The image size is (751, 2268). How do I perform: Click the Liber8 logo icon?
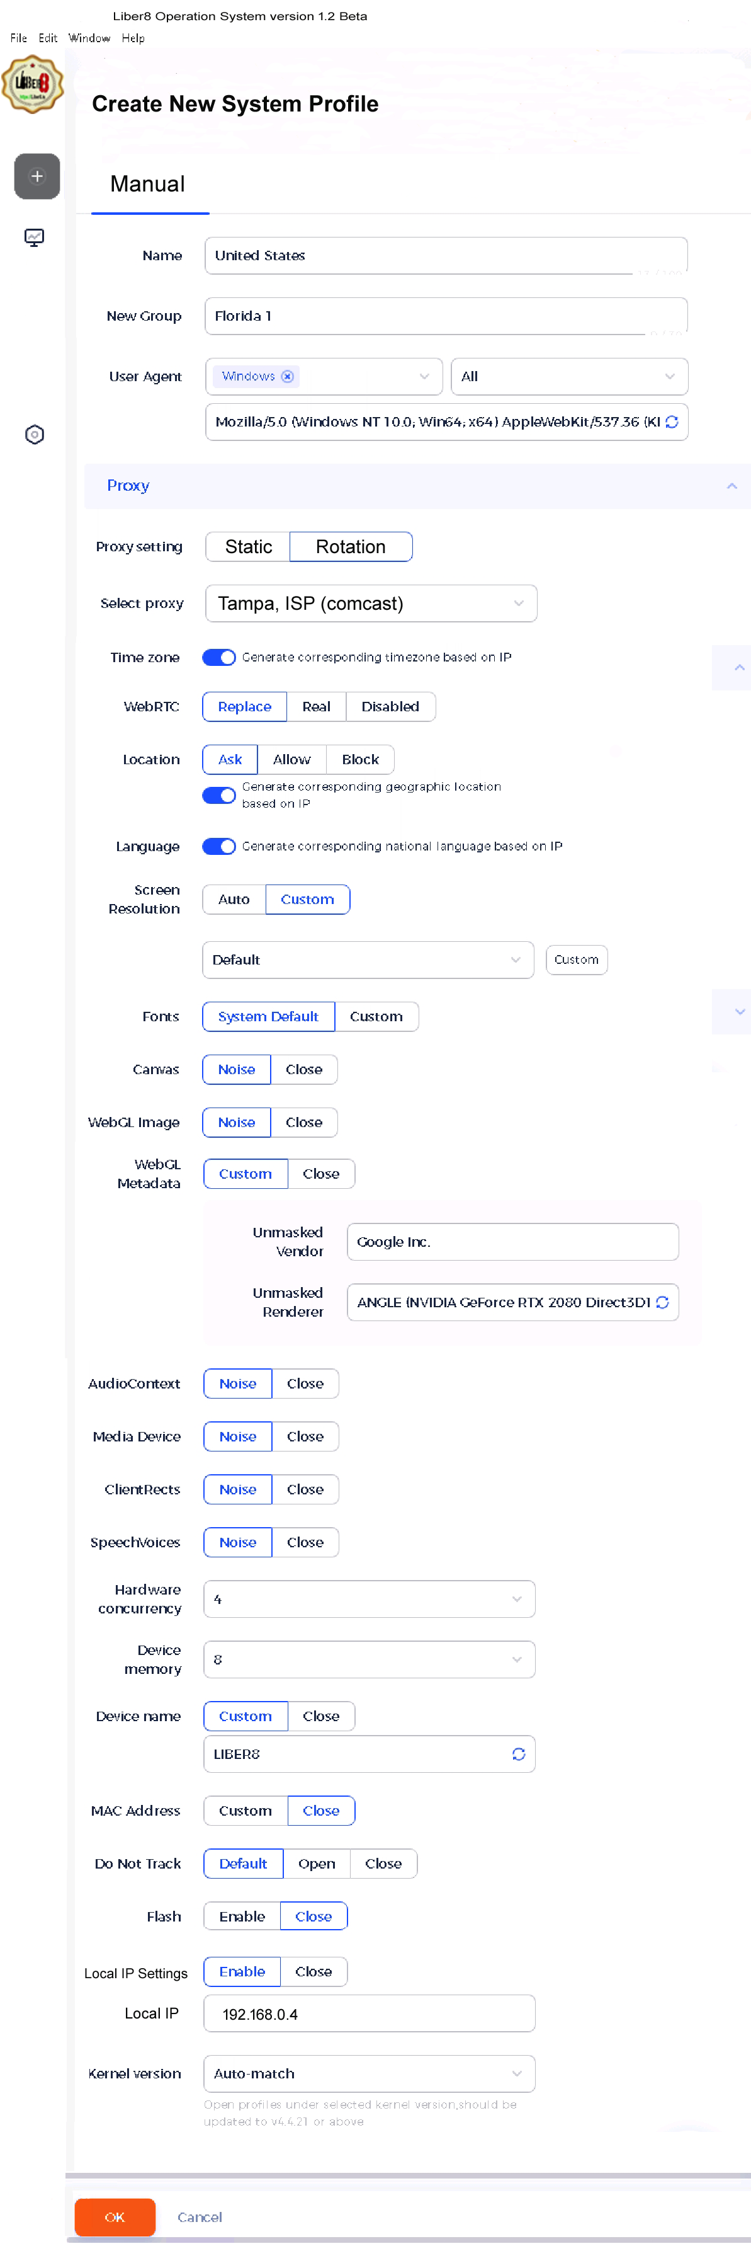point(33,84)
